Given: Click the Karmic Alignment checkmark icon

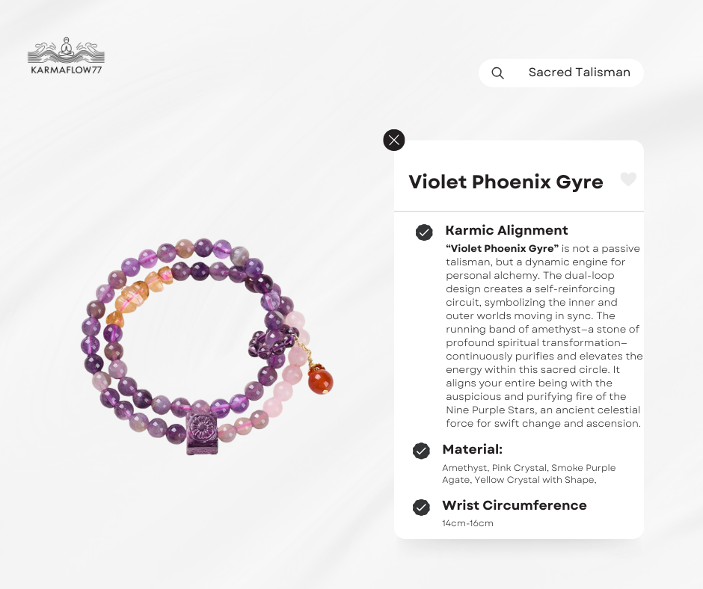Looking at the screenshot, I should click(x=425, y=232).
